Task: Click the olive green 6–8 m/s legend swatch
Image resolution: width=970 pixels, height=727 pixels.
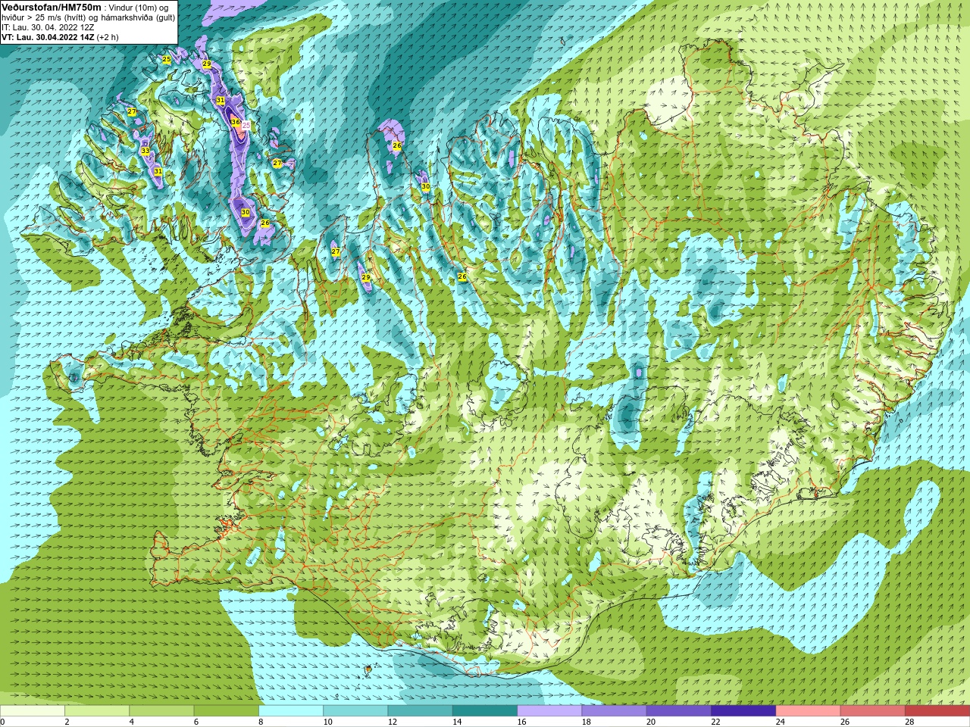Action: (227, 711)
